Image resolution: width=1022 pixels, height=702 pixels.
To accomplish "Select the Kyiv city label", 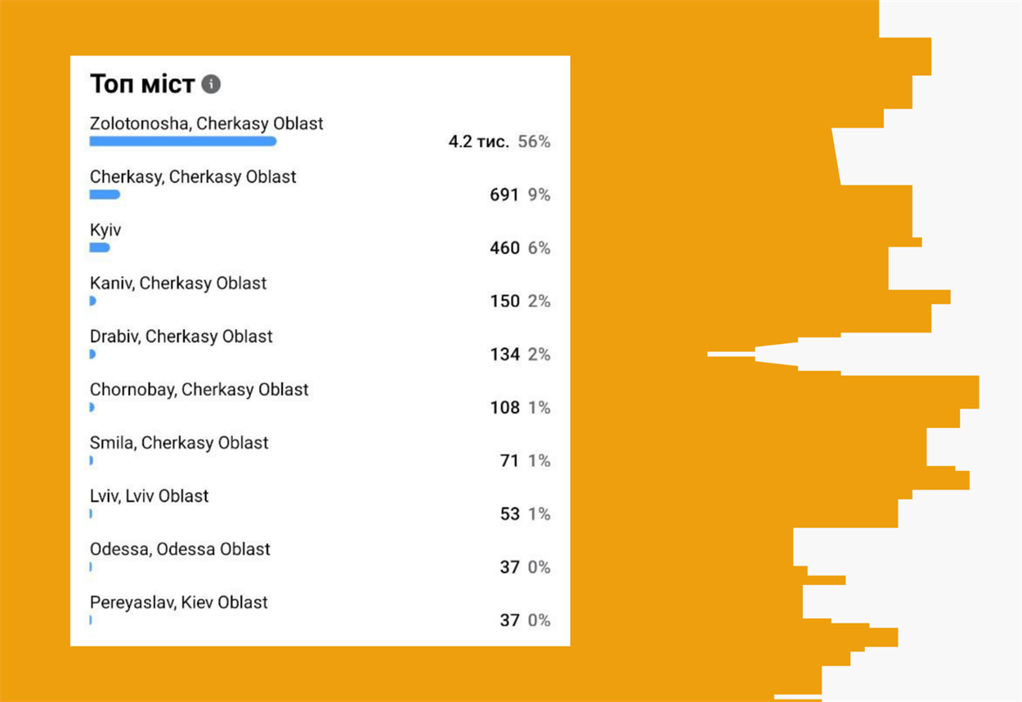I will pos(105,230).
